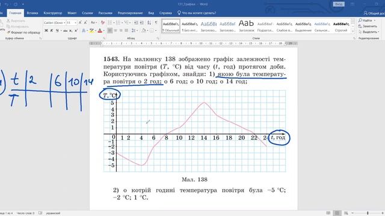The width and height of the screenshot is (385, 216).
Task: Click Формат по образцу format painter
Action: pyautogui.click(x=23, y=32)
